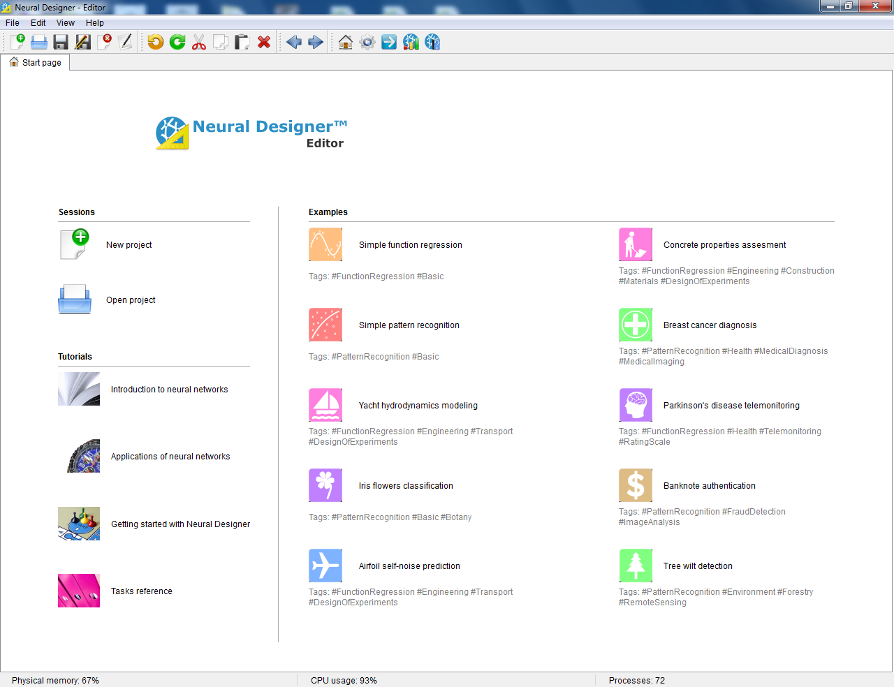Click Breast cancer diagnosis green cross icon

point(636,325)
